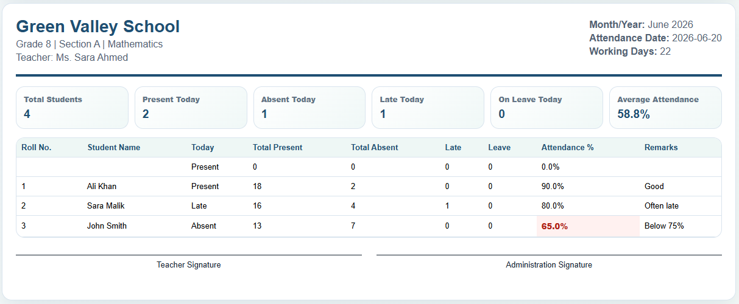
Task: Click the Working Days 22 line
Action: (630, 52)
